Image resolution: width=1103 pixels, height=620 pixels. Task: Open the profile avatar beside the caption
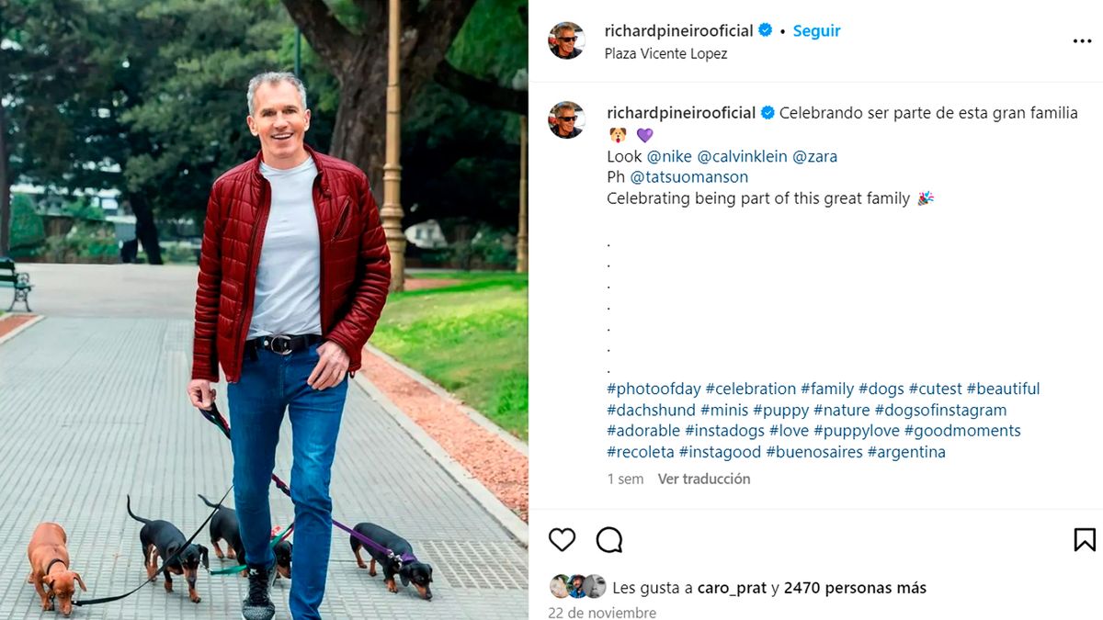click(x=567, y=120)
